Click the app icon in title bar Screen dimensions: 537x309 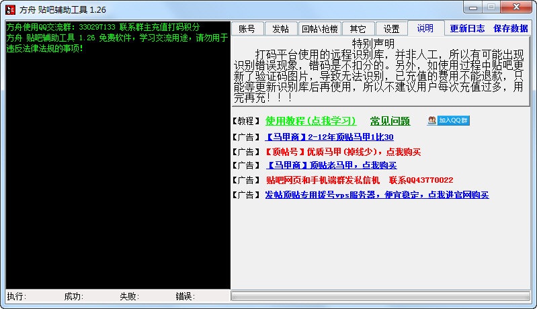[x=10, y=10]
